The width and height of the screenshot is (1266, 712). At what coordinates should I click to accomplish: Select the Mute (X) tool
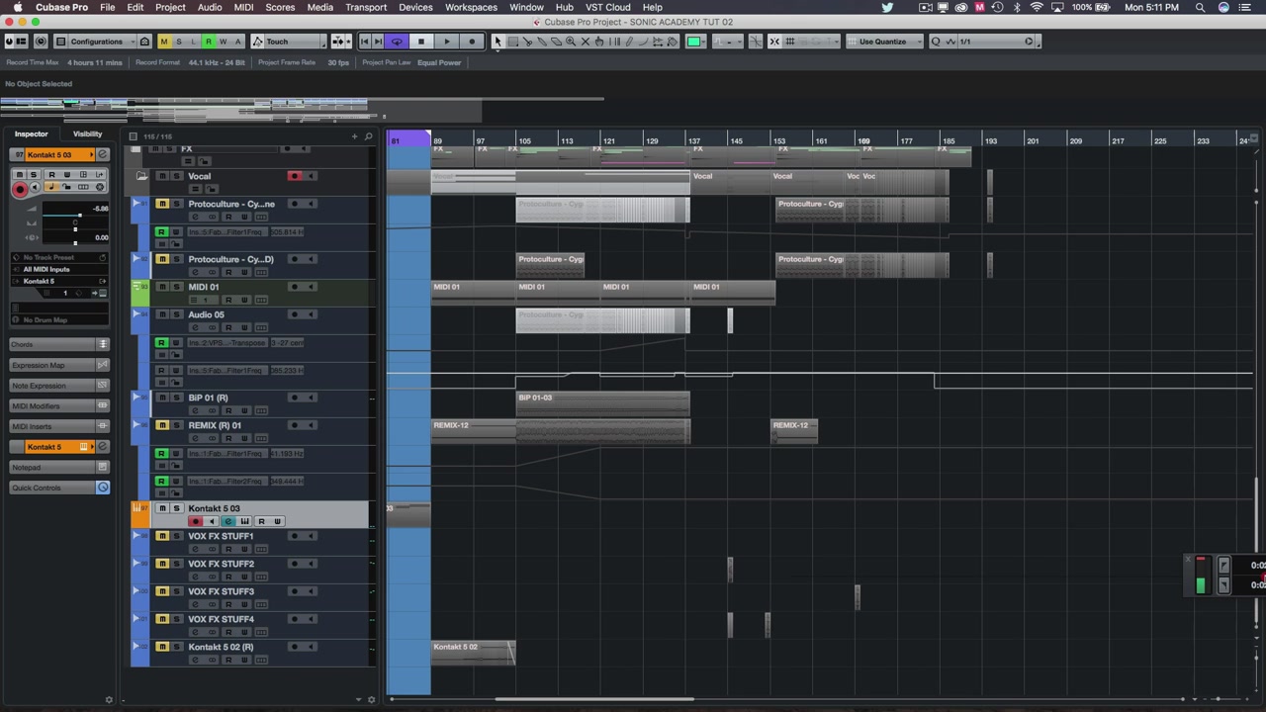pos(585,42)
